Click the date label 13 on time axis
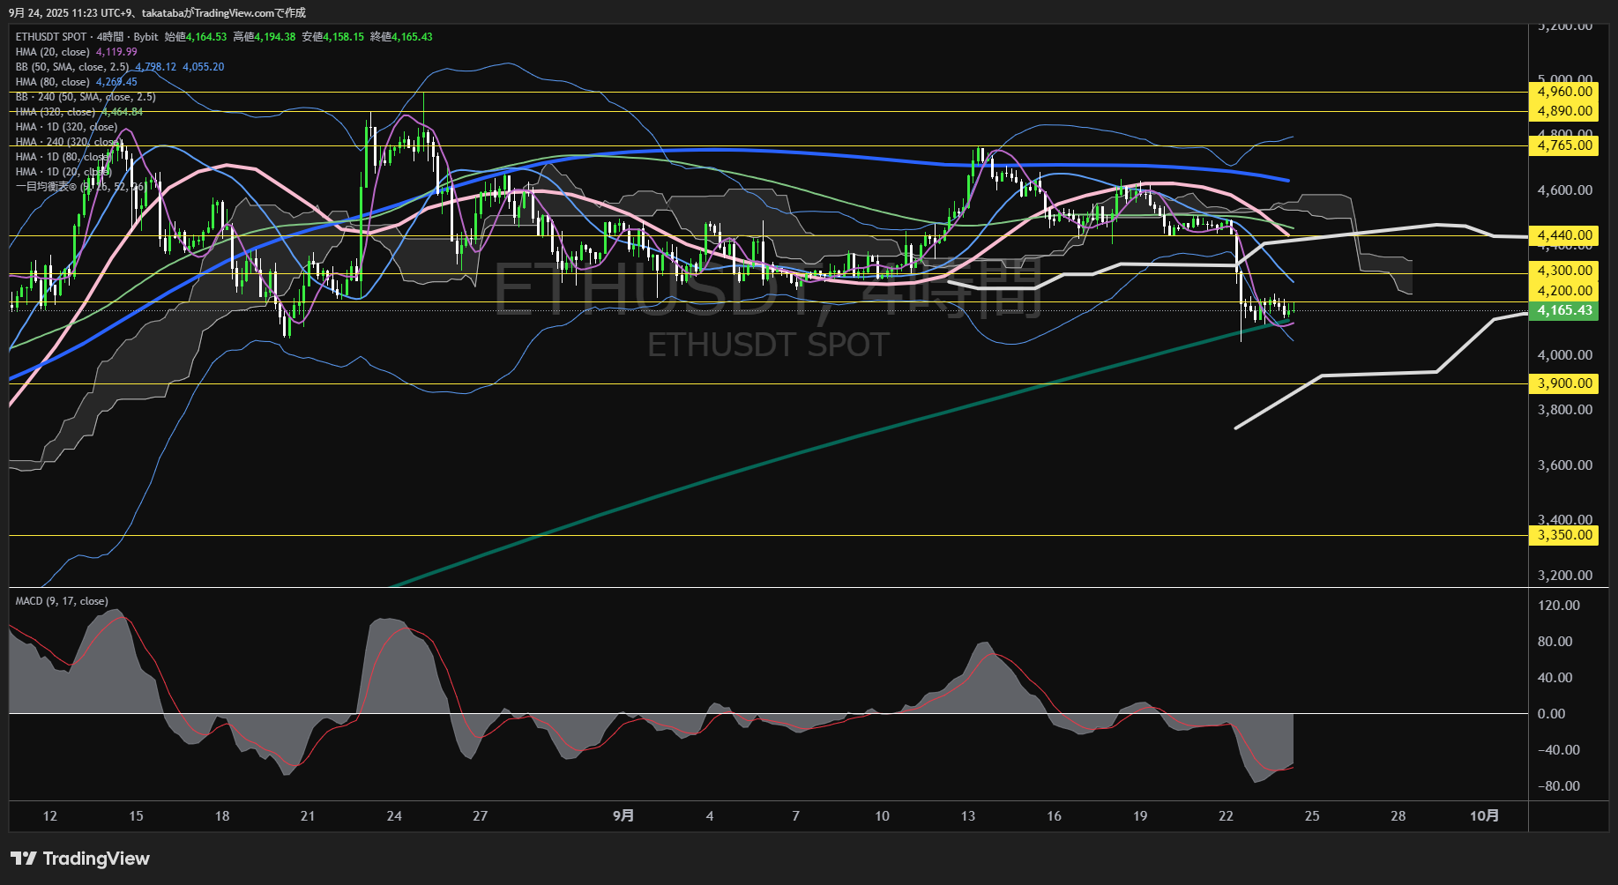Screen dimensions: 1618x885 click(968, 816)
